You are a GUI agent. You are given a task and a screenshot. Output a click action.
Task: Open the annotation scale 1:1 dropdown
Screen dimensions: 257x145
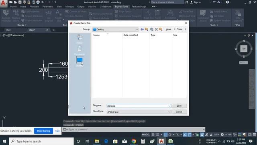tap(216, 135)
